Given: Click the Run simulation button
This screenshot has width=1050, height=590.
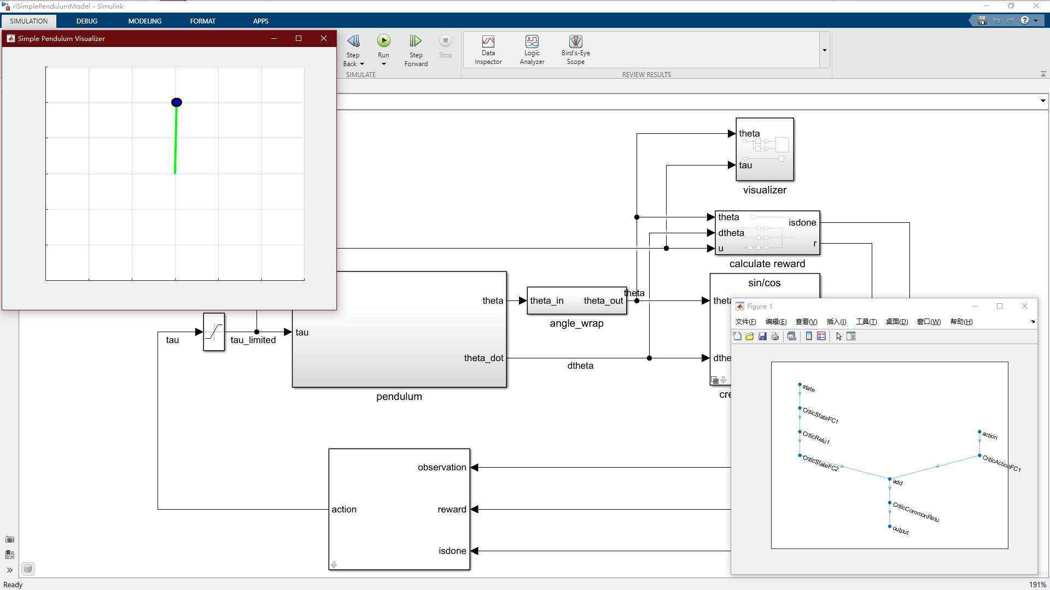Looking at the screenshot, I should pyautogui.click(x=383, y=41).
